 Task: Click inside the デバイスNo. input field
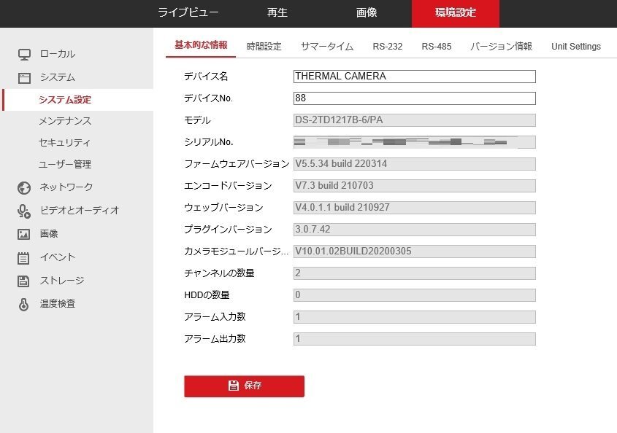coord(413,98)
